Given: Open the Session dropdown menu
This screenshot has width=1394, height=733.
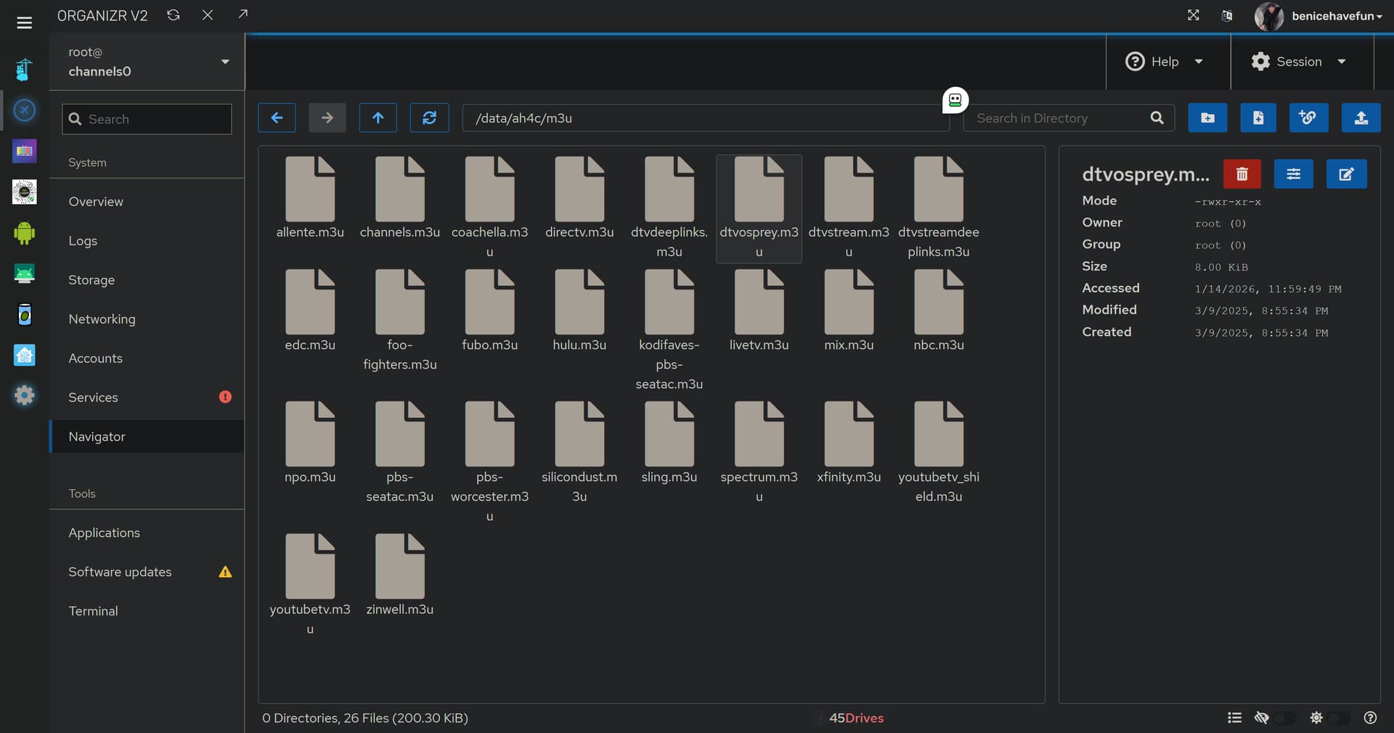Looking at the screenshot, I should pyautogui.click(x=1299, y=62).
